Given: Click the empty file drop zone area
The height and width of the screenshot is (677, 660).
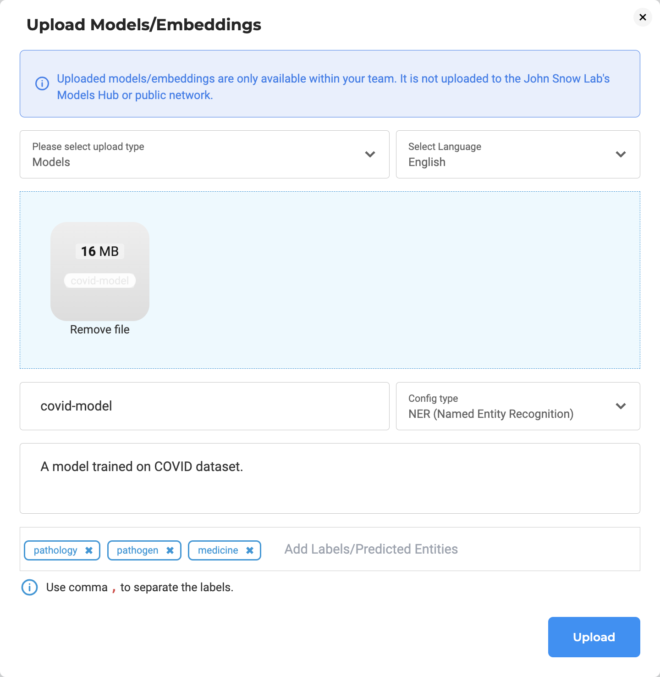Looking at the screenshot, I should click(x=394, y=280).
